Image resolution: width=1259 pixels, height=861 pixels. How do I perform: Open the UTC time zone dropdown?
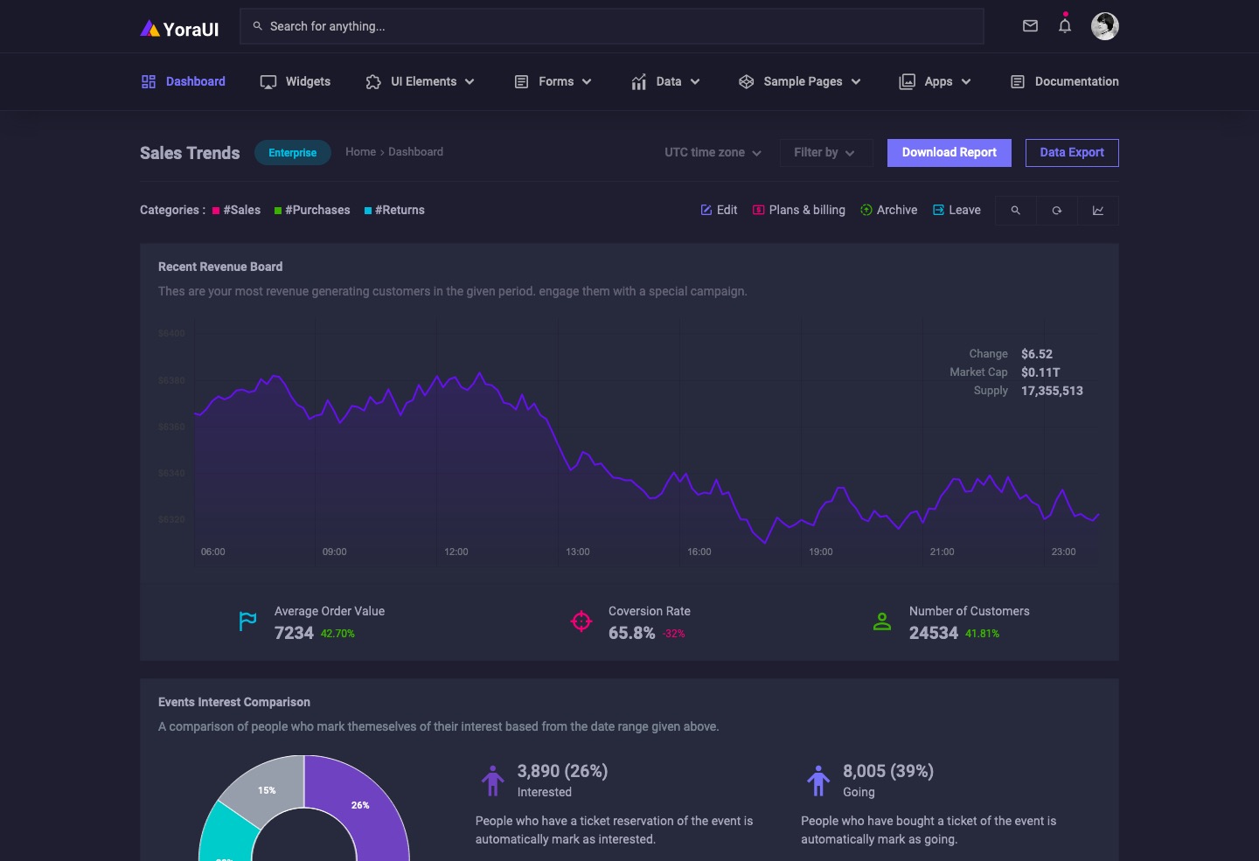click(713, 152)
